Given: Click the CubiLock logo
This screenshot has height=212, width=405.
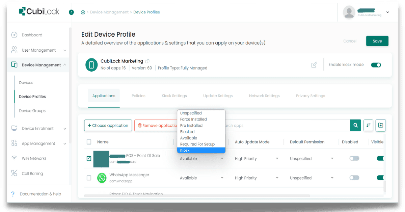Looking at the screenshot, I should (39, 11).
